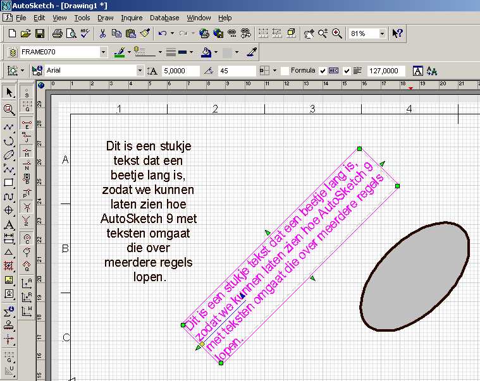Click the What's This help pointer
Image resolution: width=480 pixels, height=381 pixels.
click(x=397, y=33)
